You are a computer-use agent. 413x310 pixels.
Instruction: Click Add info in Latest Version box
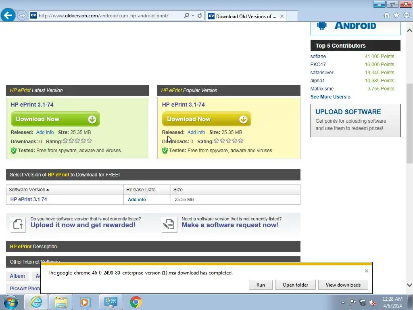[x=45, y=132]
